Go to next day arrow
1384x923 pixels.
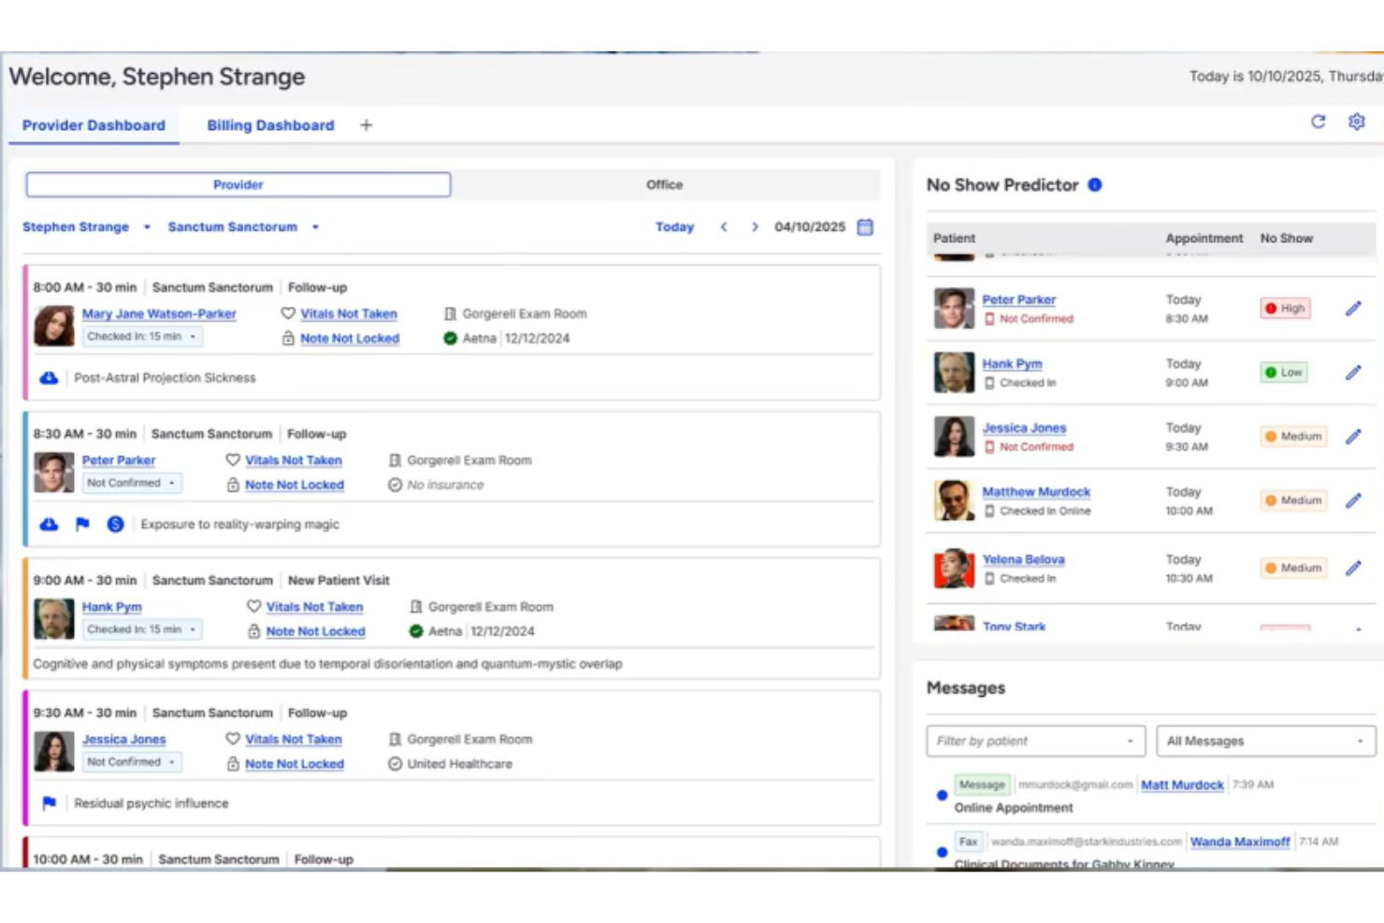click(x=755, y=227)
